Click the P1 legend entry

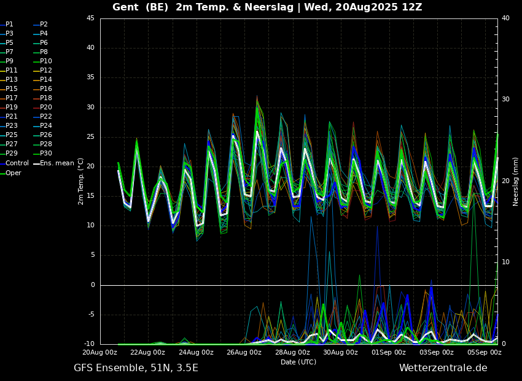click(x=9, y=25)
